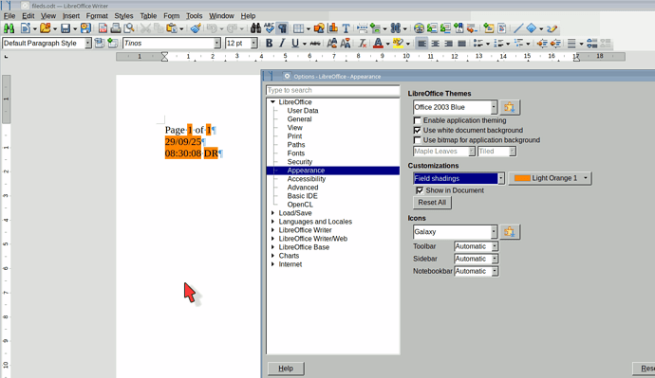Click the Print icon in toolbar
This screenshot has width=655, height=378.
click(116, 28)
